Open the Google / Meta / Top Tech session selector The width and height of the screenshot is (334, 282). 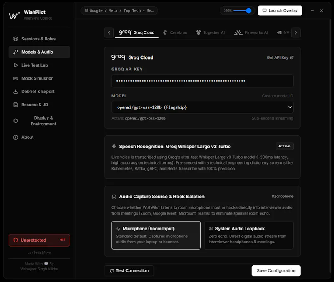tap(119, 11)
